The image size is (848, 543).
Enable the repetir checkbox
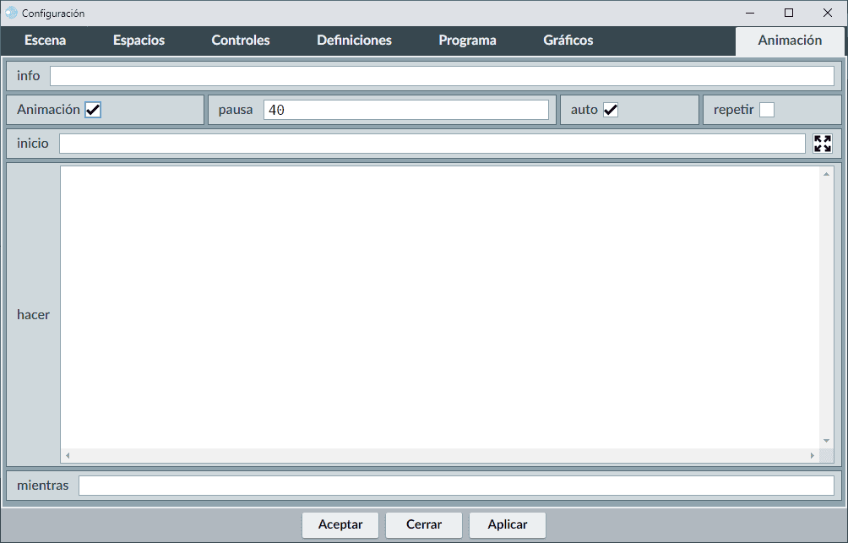pyautogui.click(x=766, y=110)
